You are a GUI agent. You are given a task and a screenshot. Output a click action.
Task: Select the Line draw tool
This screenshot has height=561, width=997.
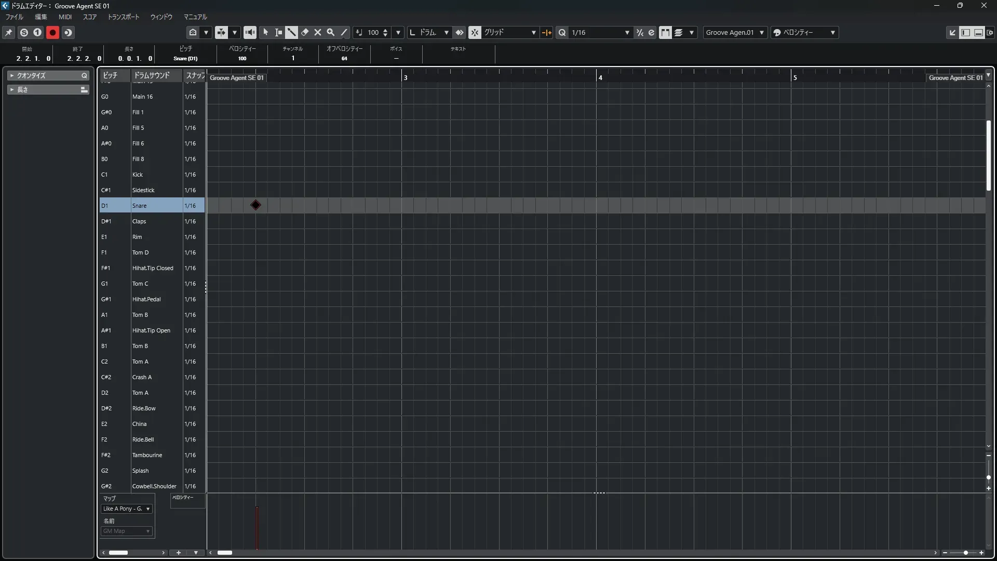tap(344, 32)
